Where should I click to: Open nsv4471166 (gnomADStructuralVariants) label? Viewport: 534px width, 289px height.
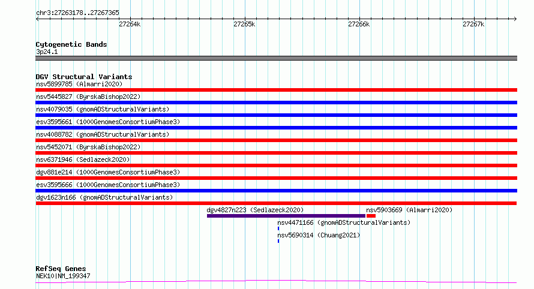[x=344, y=222]
